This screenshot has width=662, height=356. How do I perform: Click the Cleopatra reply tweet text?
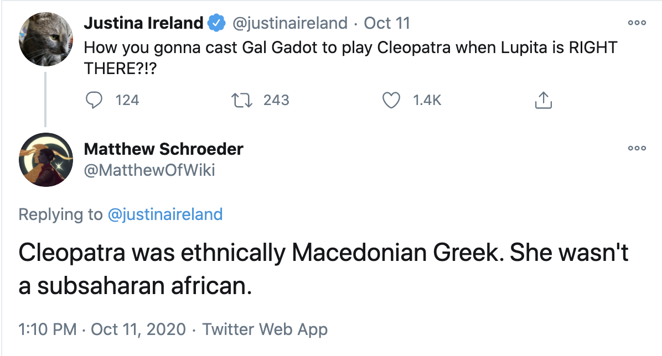tap(323, 270)
